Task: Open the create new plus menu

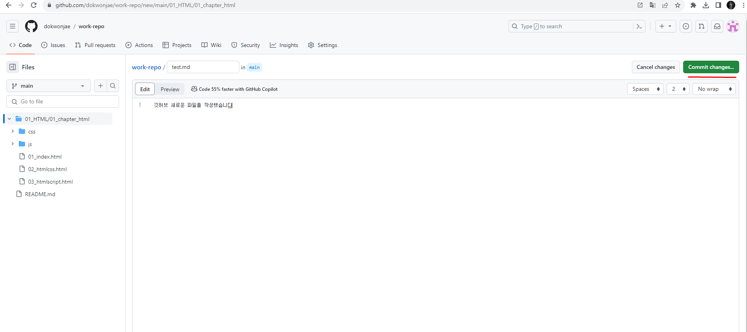Action: point(666,26)
